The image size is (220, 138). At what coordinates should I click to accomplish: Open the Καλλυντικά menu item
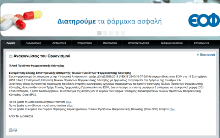pos(110,43)
